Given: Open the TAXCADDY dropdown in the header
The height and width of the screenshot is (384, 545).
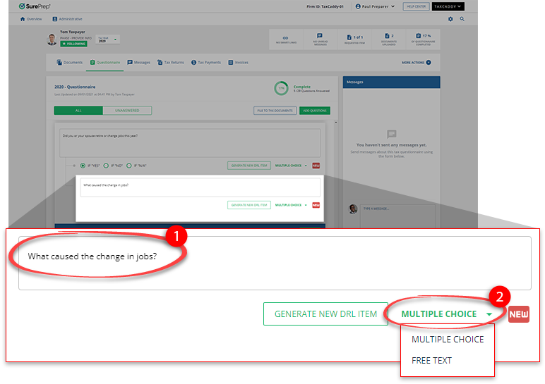Looking at the screenshot, I should (x=448, y=6).
